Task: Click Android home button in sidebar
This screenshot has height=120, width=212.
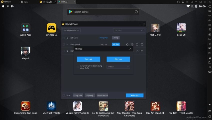Action: click(x=210, y=111)
